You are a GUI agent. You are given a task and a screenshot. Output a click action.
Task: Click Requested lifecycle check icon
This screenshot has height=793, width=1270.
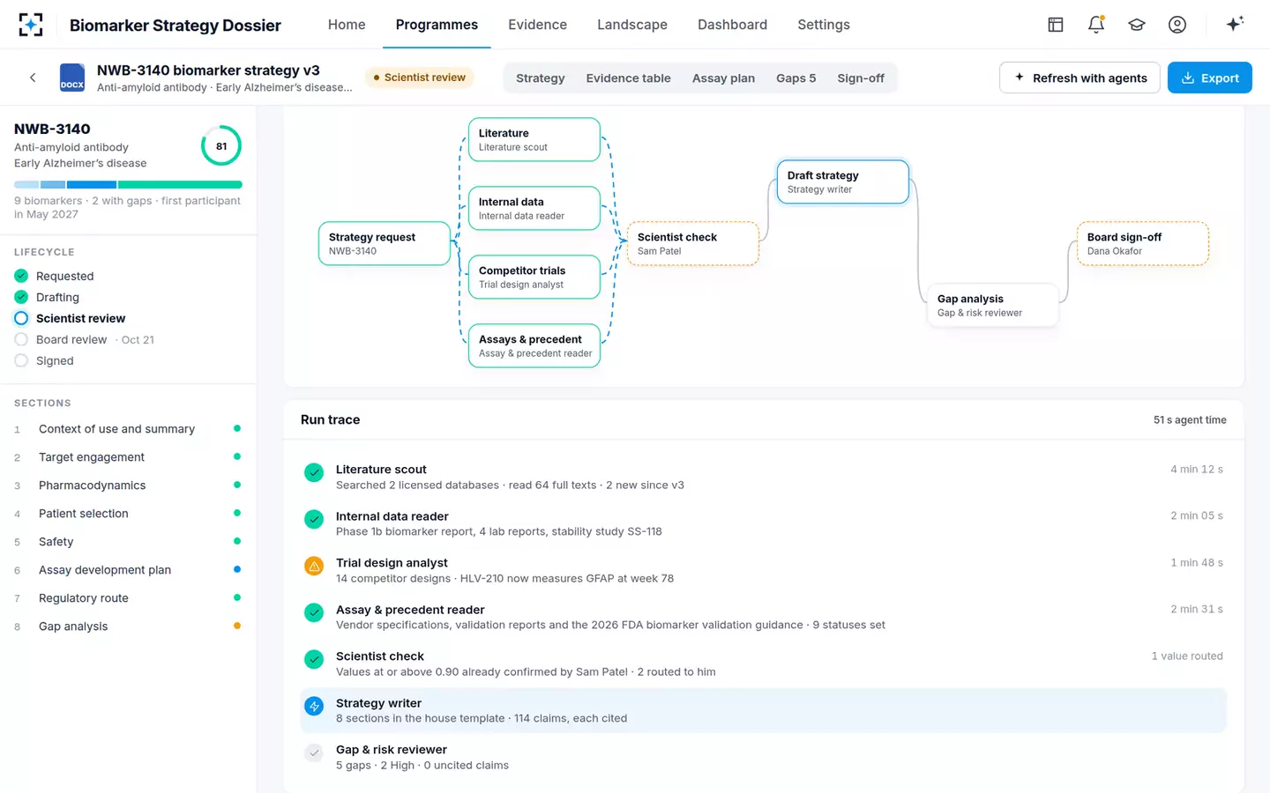pyautogui.click(x=21, y=276)
